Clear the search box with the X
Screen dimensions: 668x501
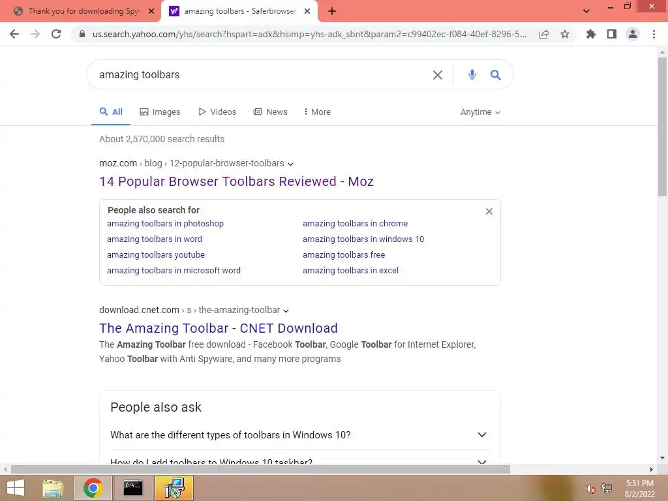click(x=438, y=75)
